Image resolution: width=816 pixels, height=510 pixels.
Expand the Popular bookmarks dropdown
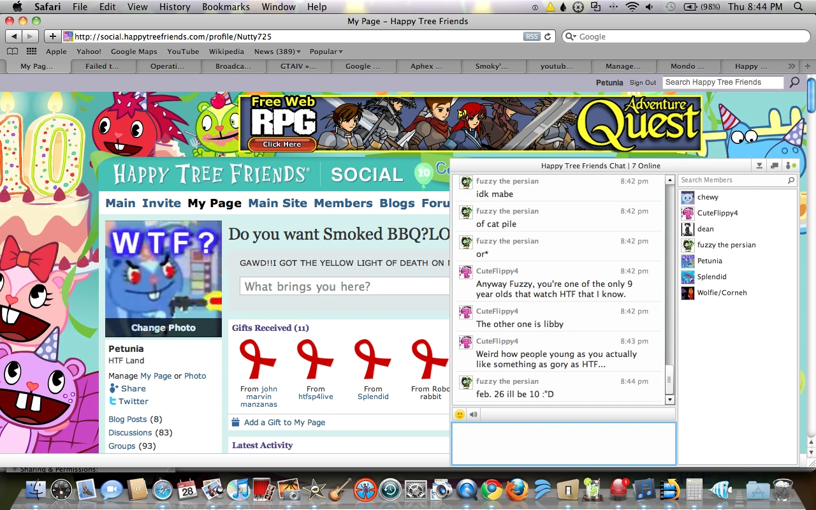326,52
